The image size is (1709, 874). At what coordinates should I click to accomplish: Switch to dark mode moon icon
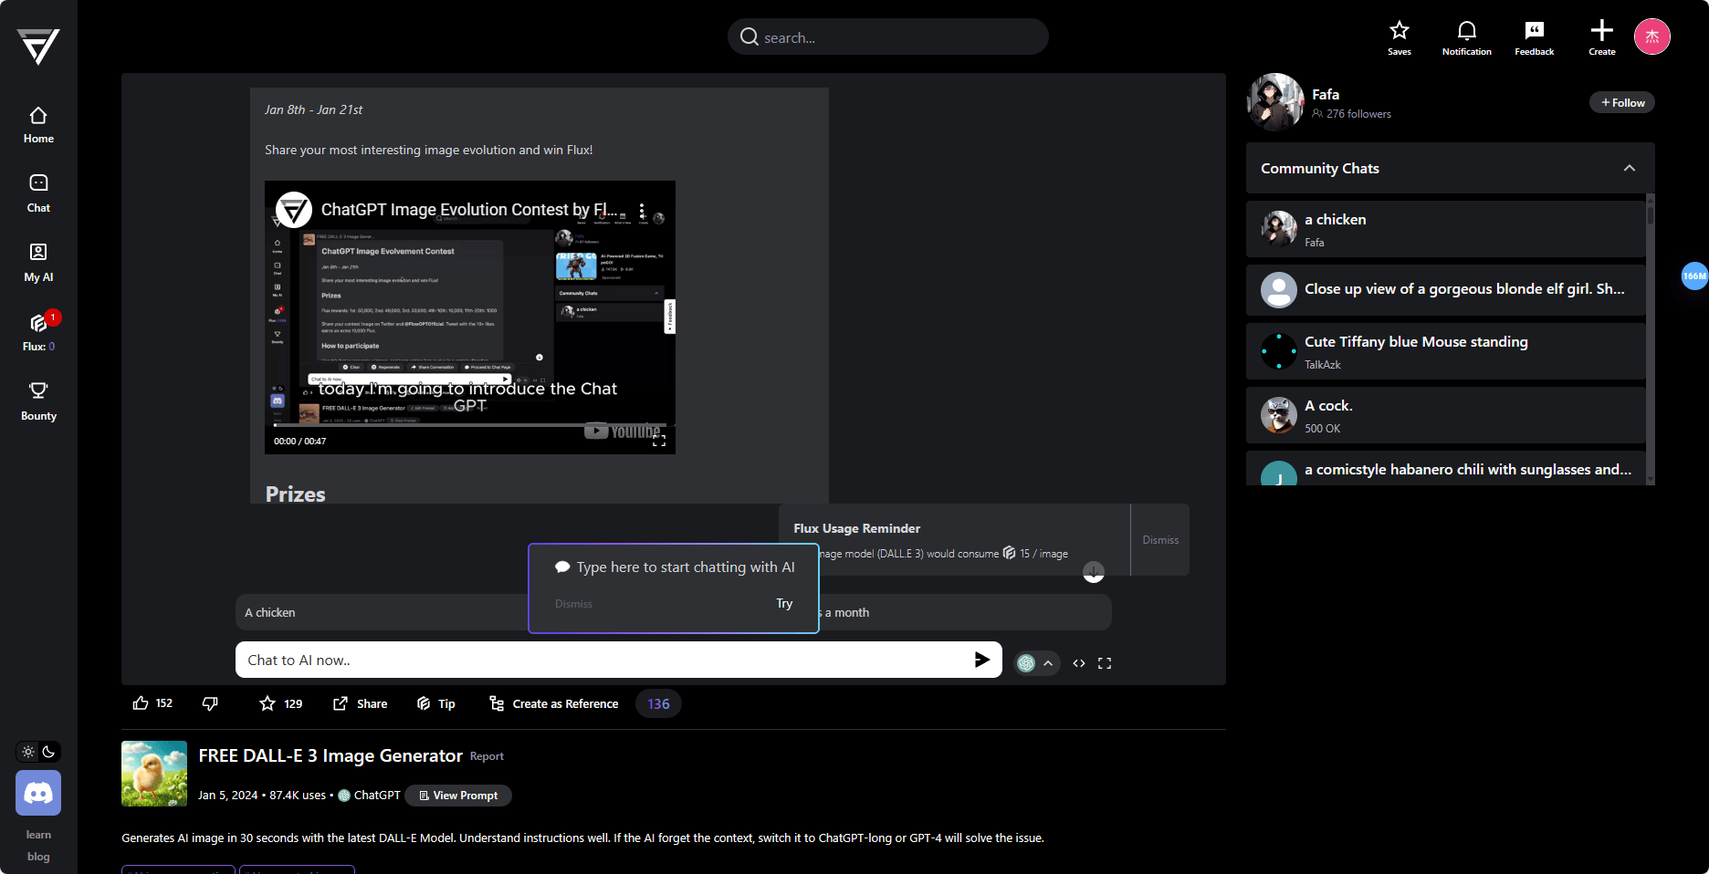(x=49, y=752)
